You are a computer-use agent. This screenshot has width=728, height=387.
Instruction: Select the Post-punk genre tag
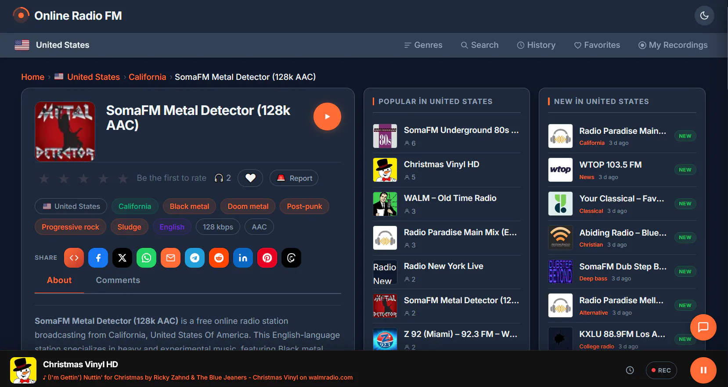point(304,206)
